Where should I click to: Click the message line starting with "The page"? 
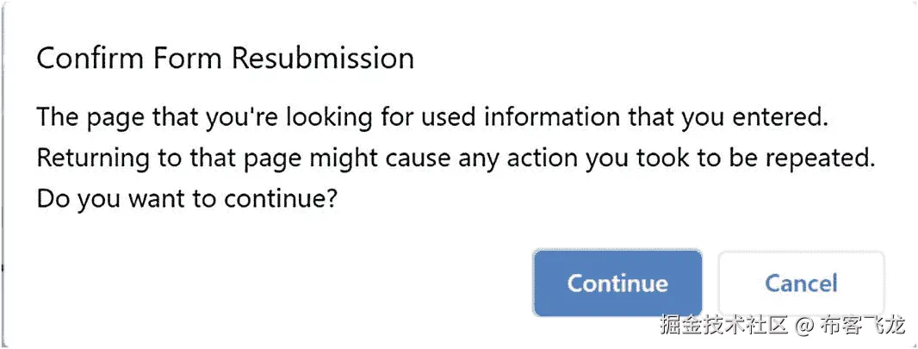[x=431, y=118]
